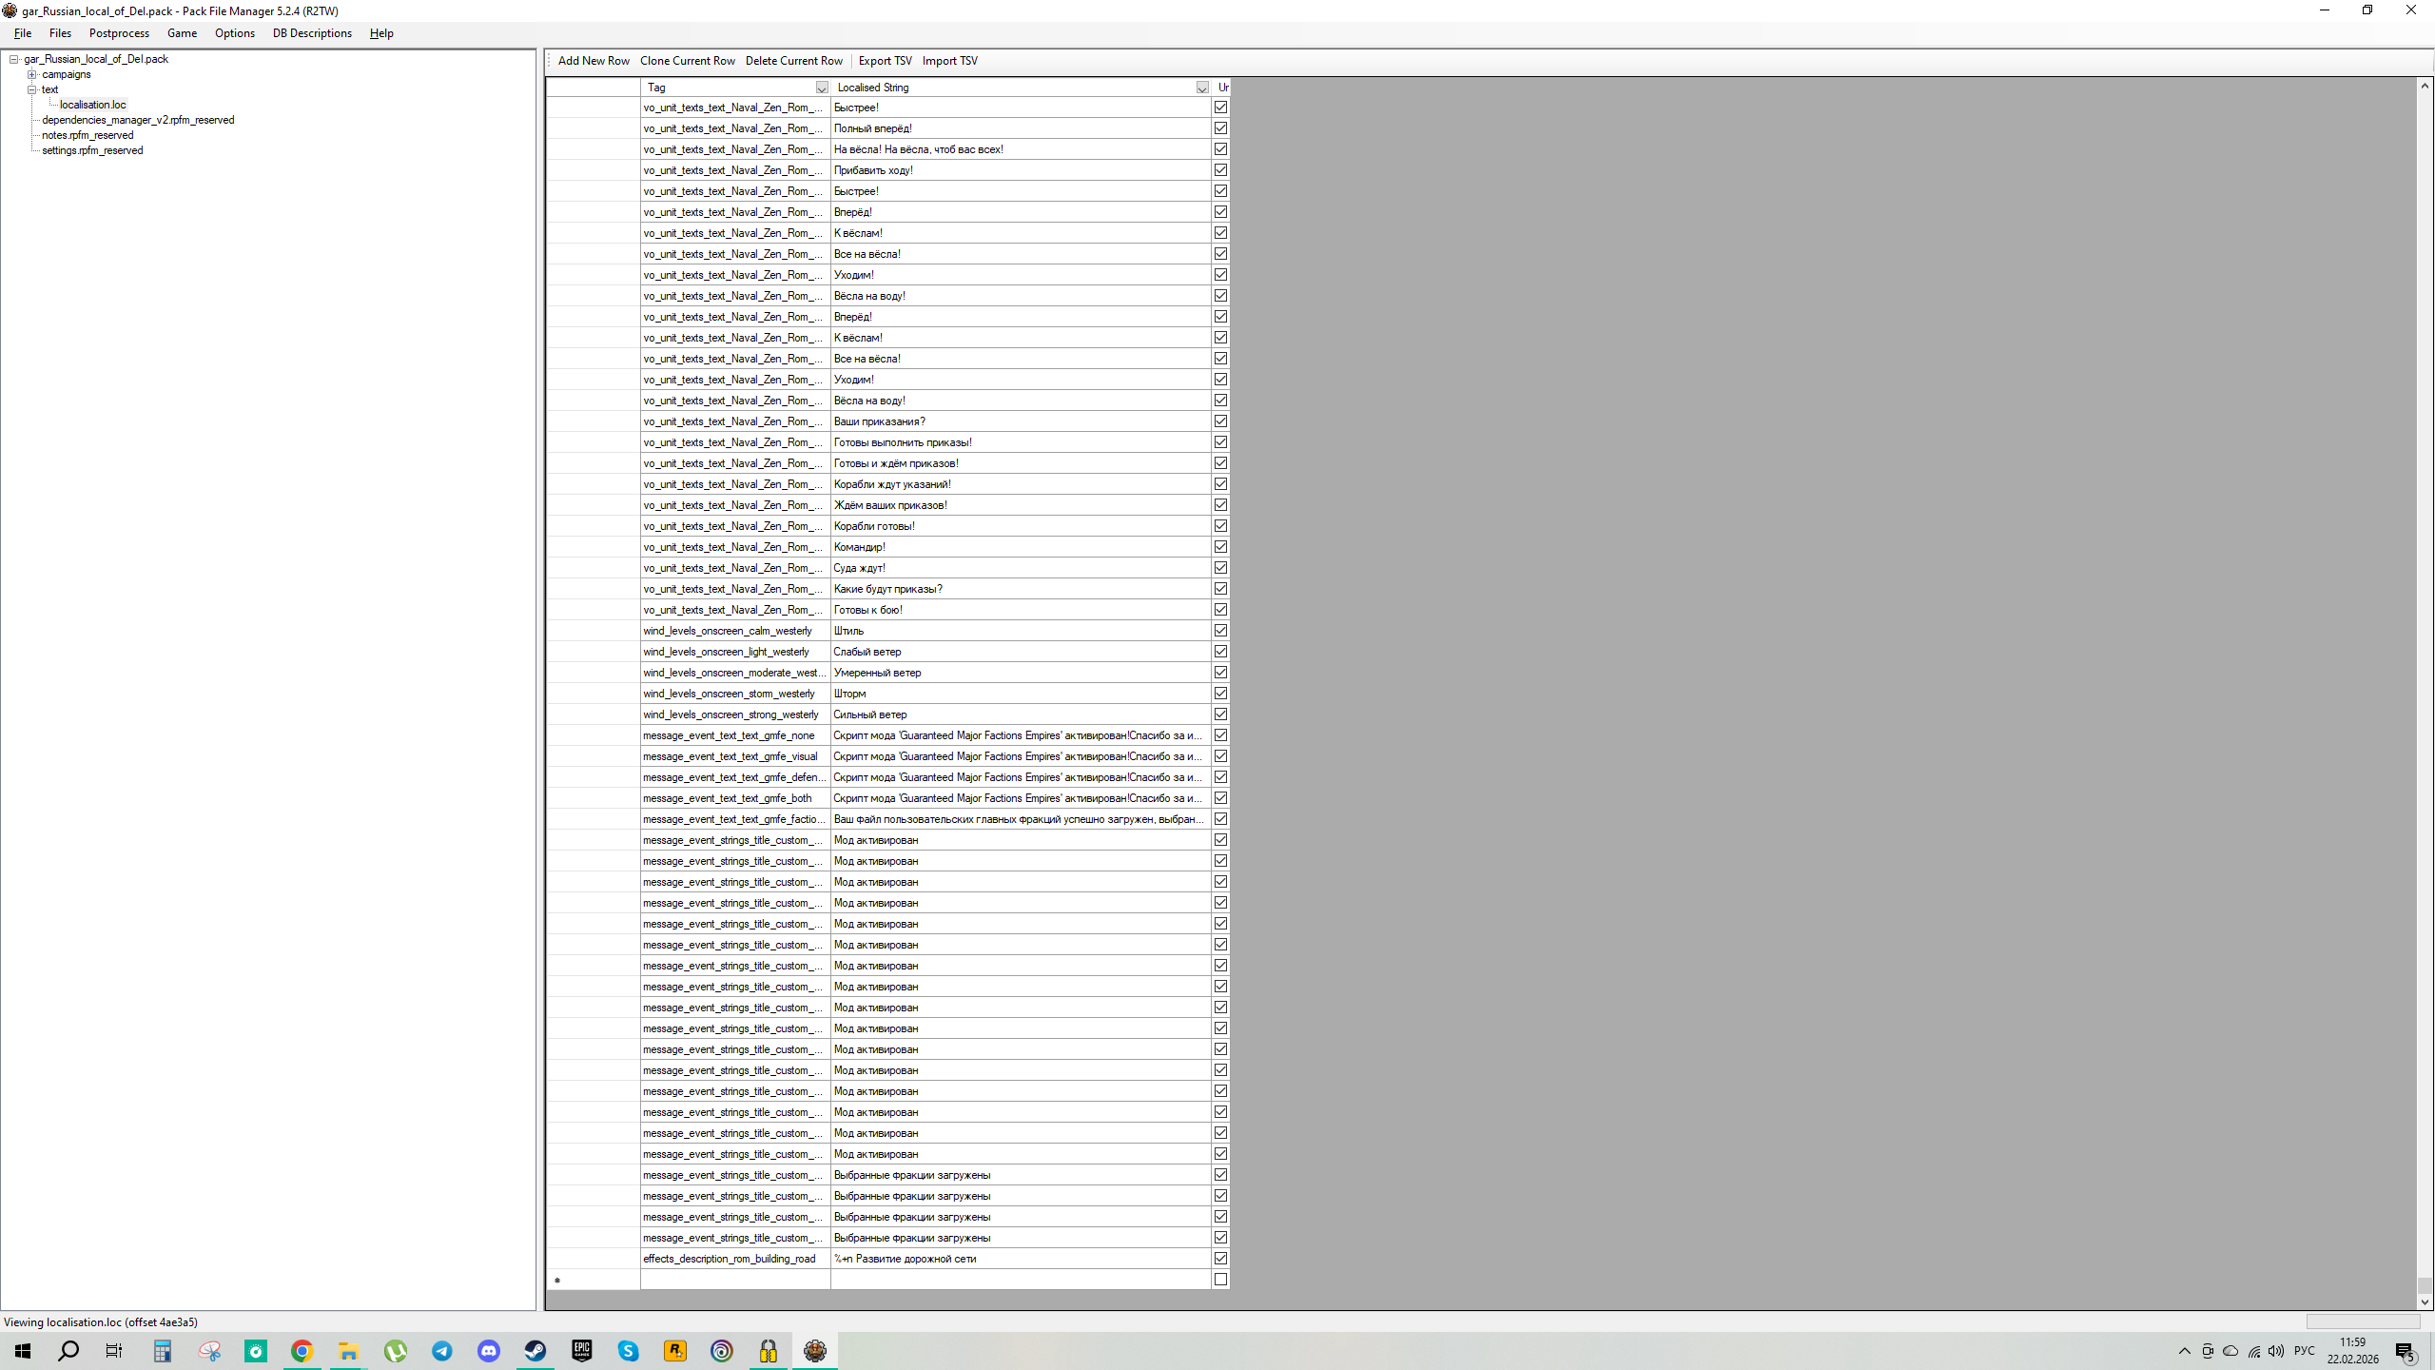Check the empty new-row checkbox
2435x1370 pixels.
(x=1220, y=1280)
